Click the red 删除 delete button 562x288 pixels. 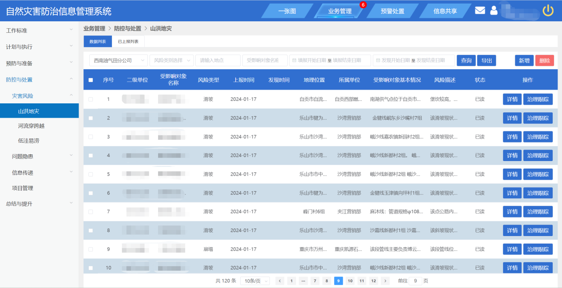tap(545, 61)
